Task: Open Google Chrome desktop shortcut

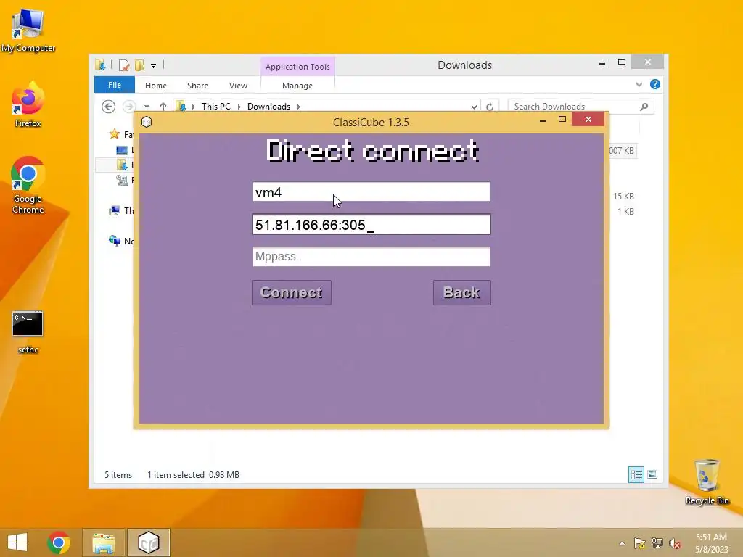Action: pyautogui.click(x=28, y=186)
